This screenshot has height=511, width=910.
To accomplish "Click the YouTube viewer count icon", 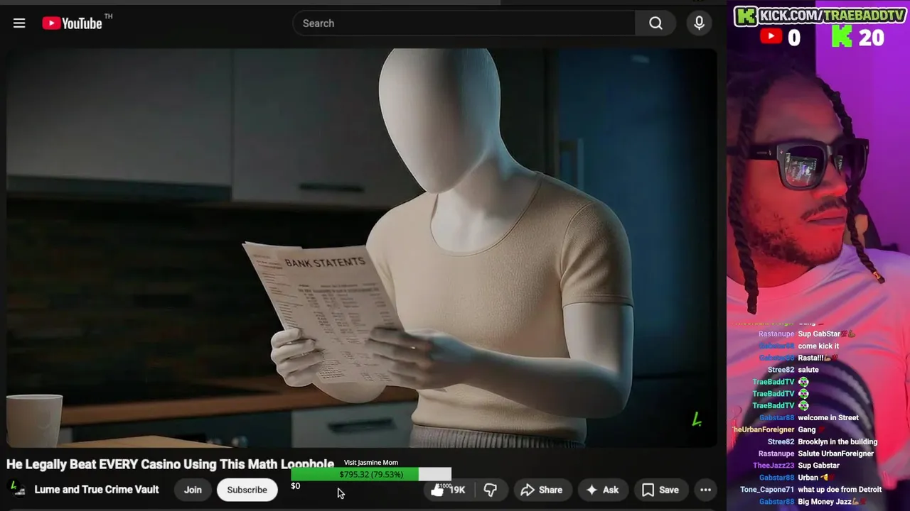I will (771, 36).
